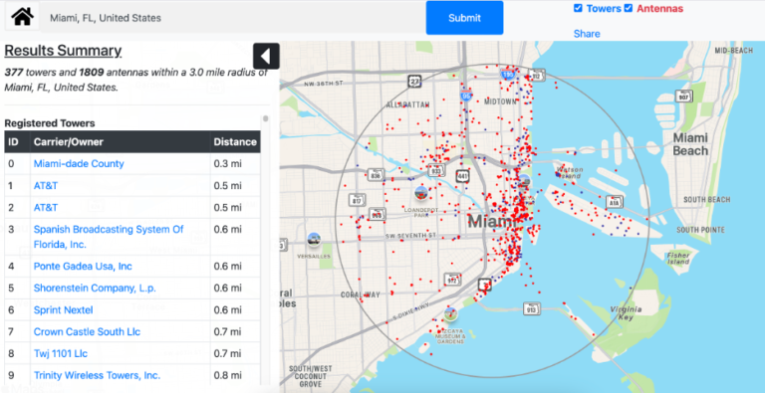The height and width of the screenshot is (393, 765).
Task: Click the 0.3 mi distance cell
Action: pyautogui.click(x=235, y=164)
